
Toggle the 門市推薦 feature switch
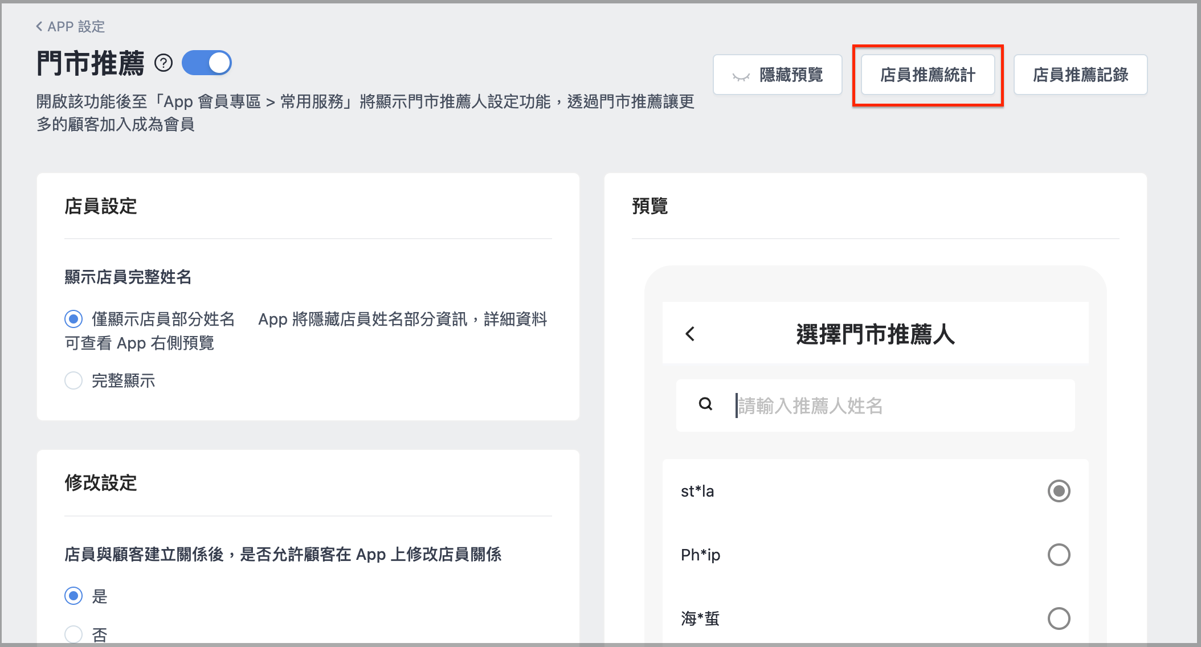[207, 63]
